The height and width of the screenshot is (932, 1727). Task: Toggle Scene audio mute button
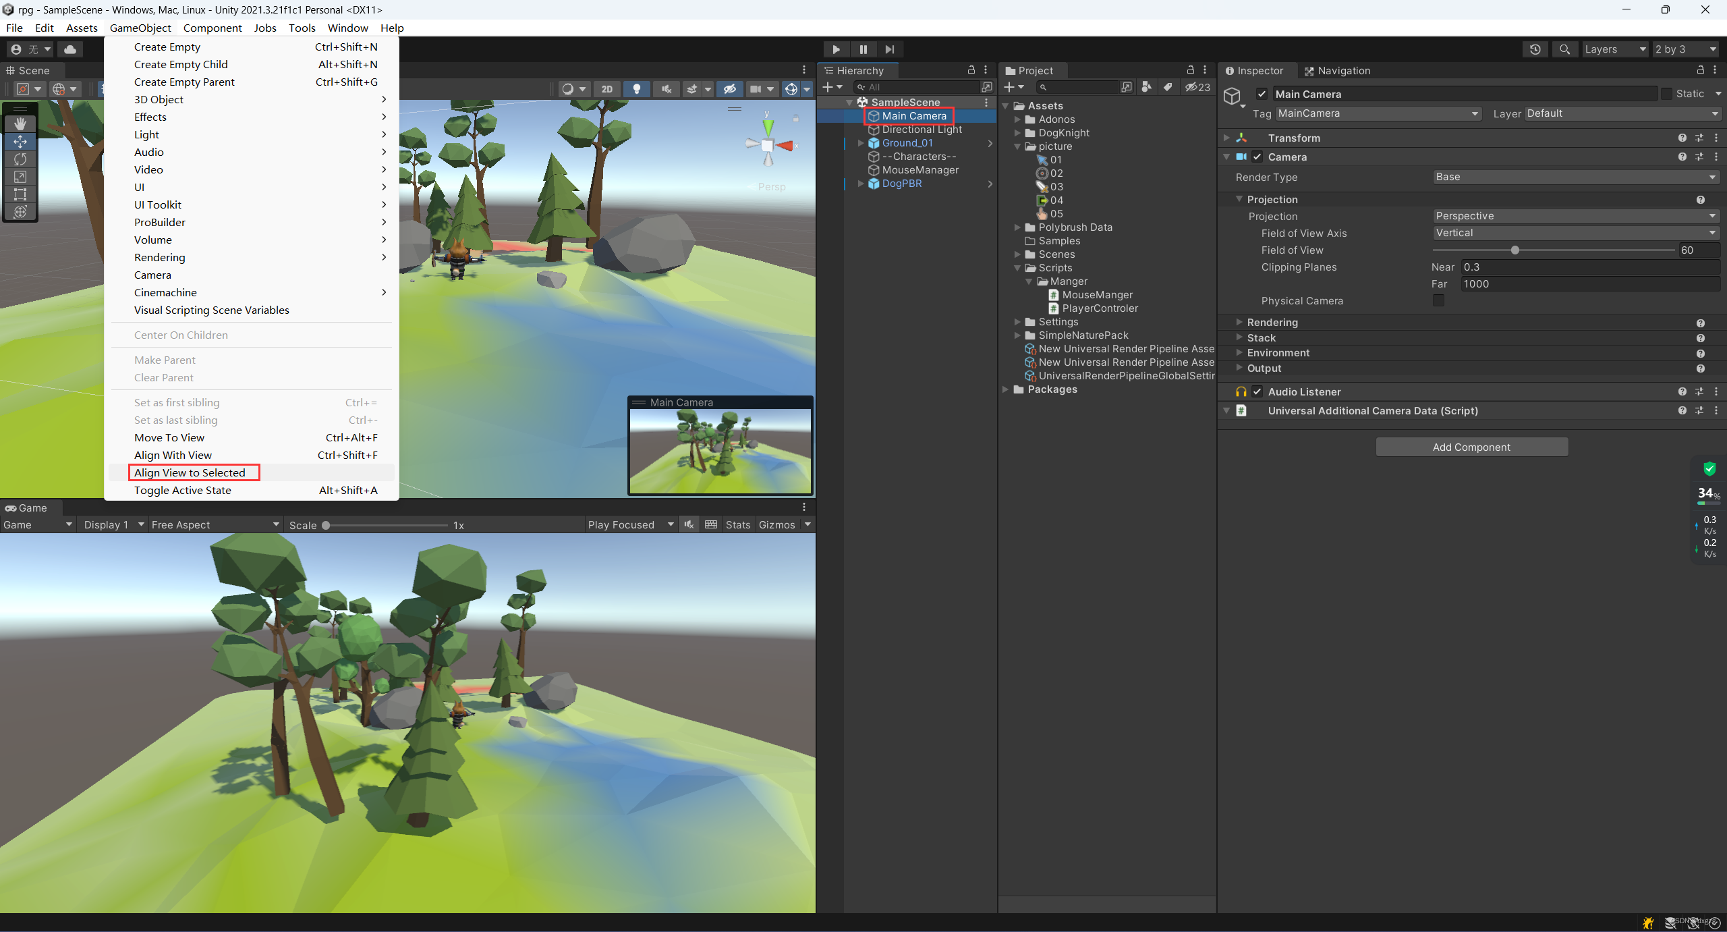667,89
